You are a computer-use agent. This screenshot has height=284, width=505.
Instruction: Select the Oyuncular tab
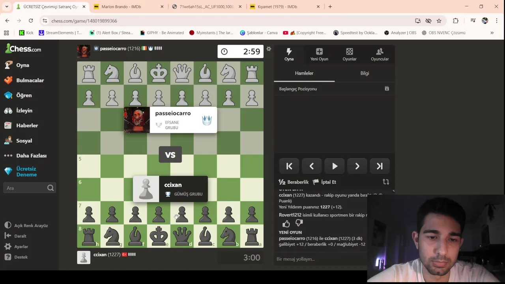(x=380, y=54)
